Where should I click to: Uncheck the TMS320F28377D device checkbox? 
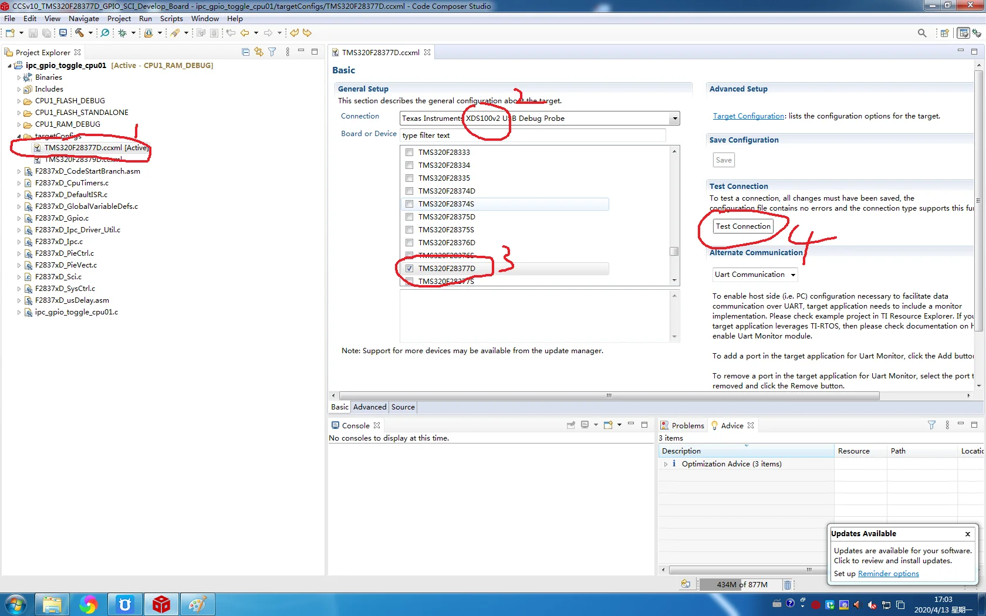pos(410,269)
